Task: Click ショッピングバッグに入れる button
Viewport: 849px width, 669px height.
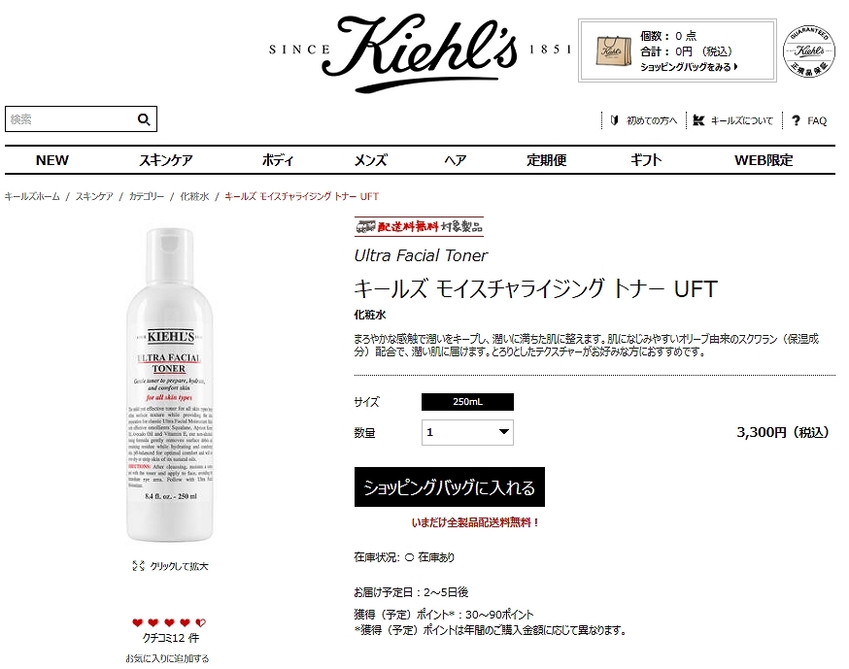Action: click(x=450, y=487)
